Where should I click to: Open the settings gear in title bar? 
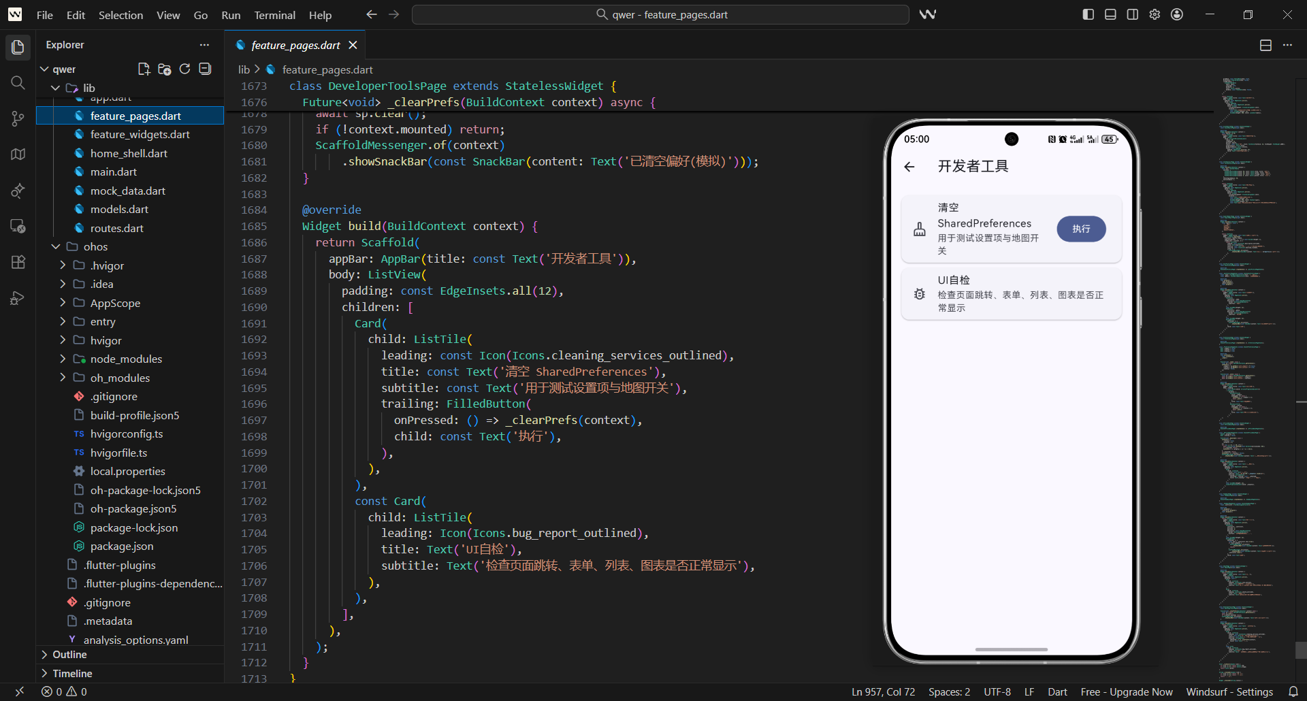pos(1155,14)
